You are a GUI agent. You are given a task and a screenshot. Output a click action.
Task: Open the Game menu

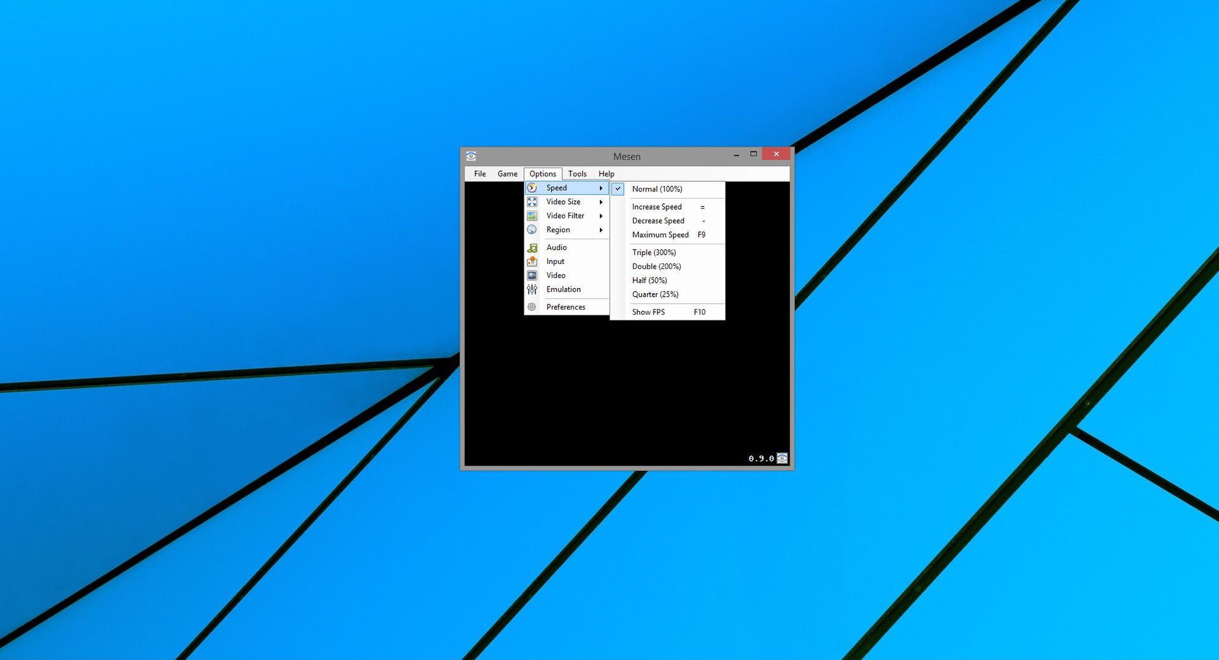(507, 173)
